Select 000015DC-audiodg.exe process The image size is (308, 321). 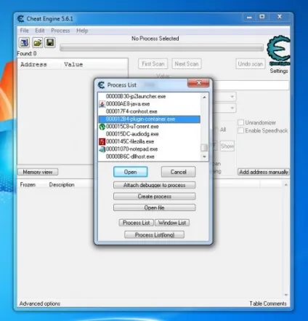[150, 134]
